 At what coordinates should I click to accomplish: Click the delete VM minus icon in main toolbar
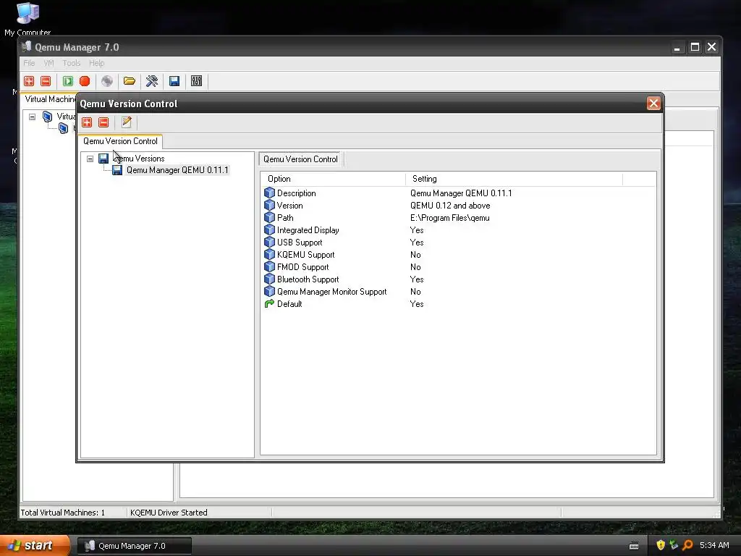(x=46, y=81)
